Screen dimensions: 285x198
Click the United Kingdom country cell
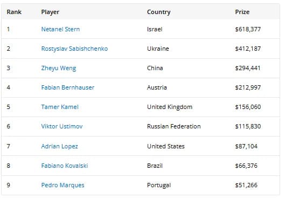click(x=170, y=107)
